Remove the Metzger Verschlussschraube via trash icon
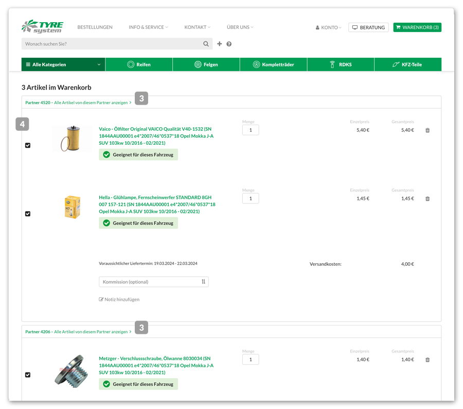 point(428,360)
